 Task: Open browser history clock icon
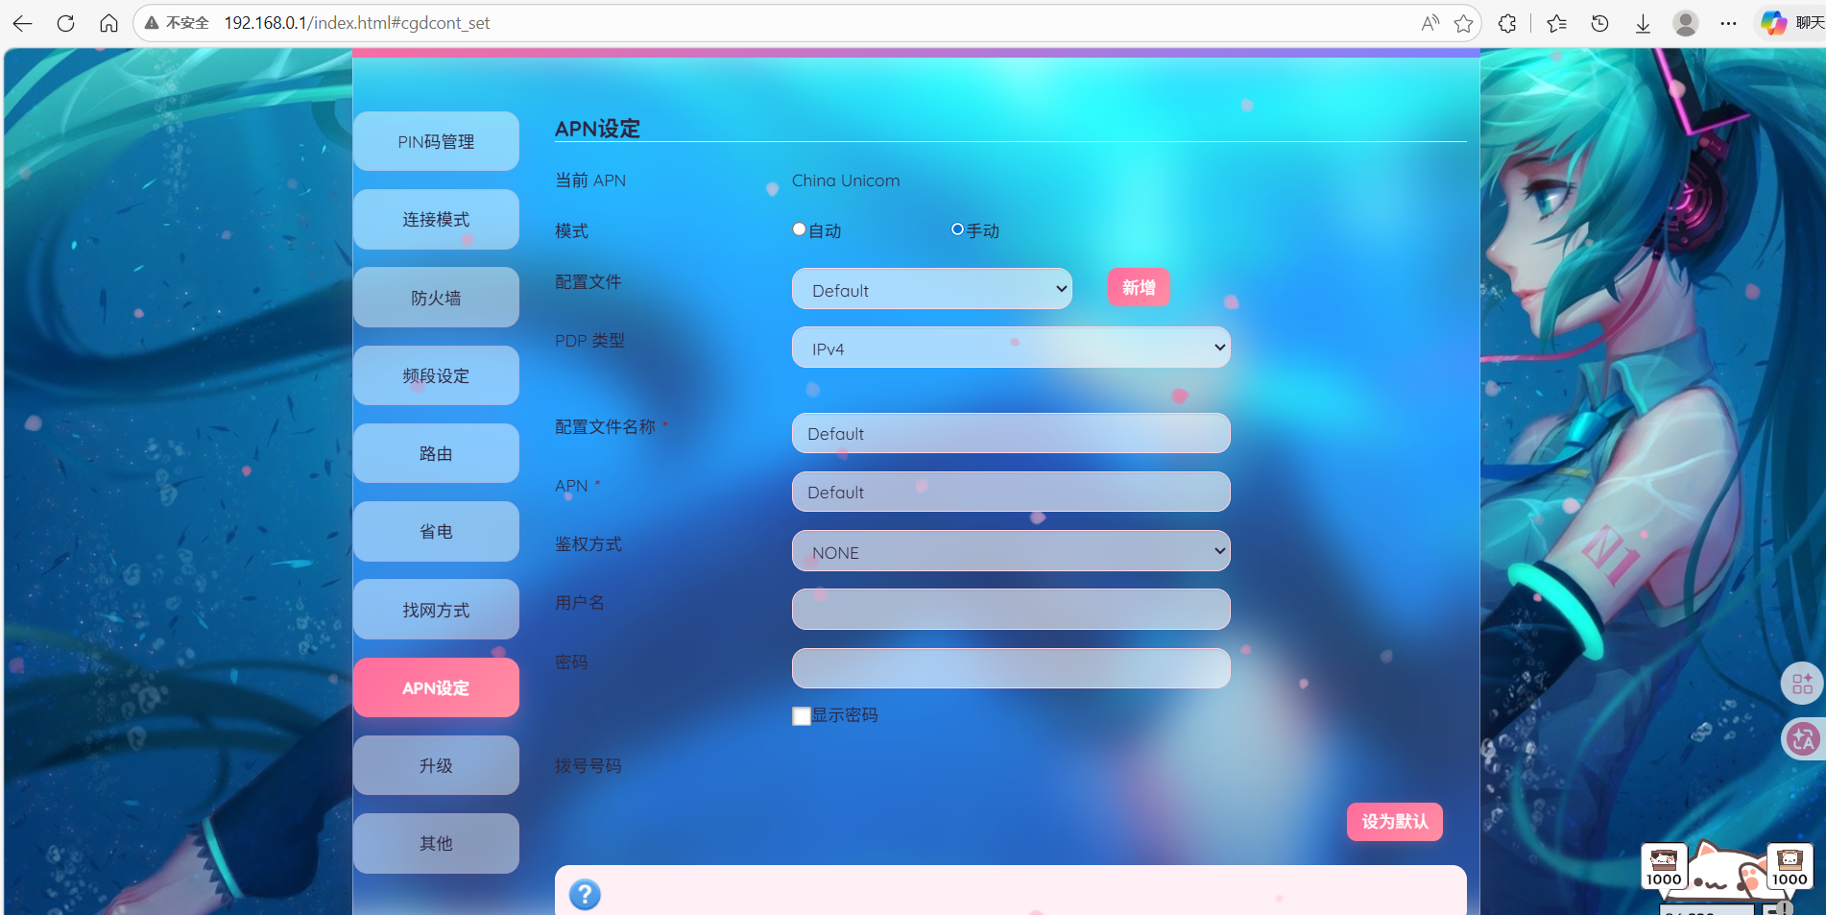pyautogui.click(x=1599, y=23)
